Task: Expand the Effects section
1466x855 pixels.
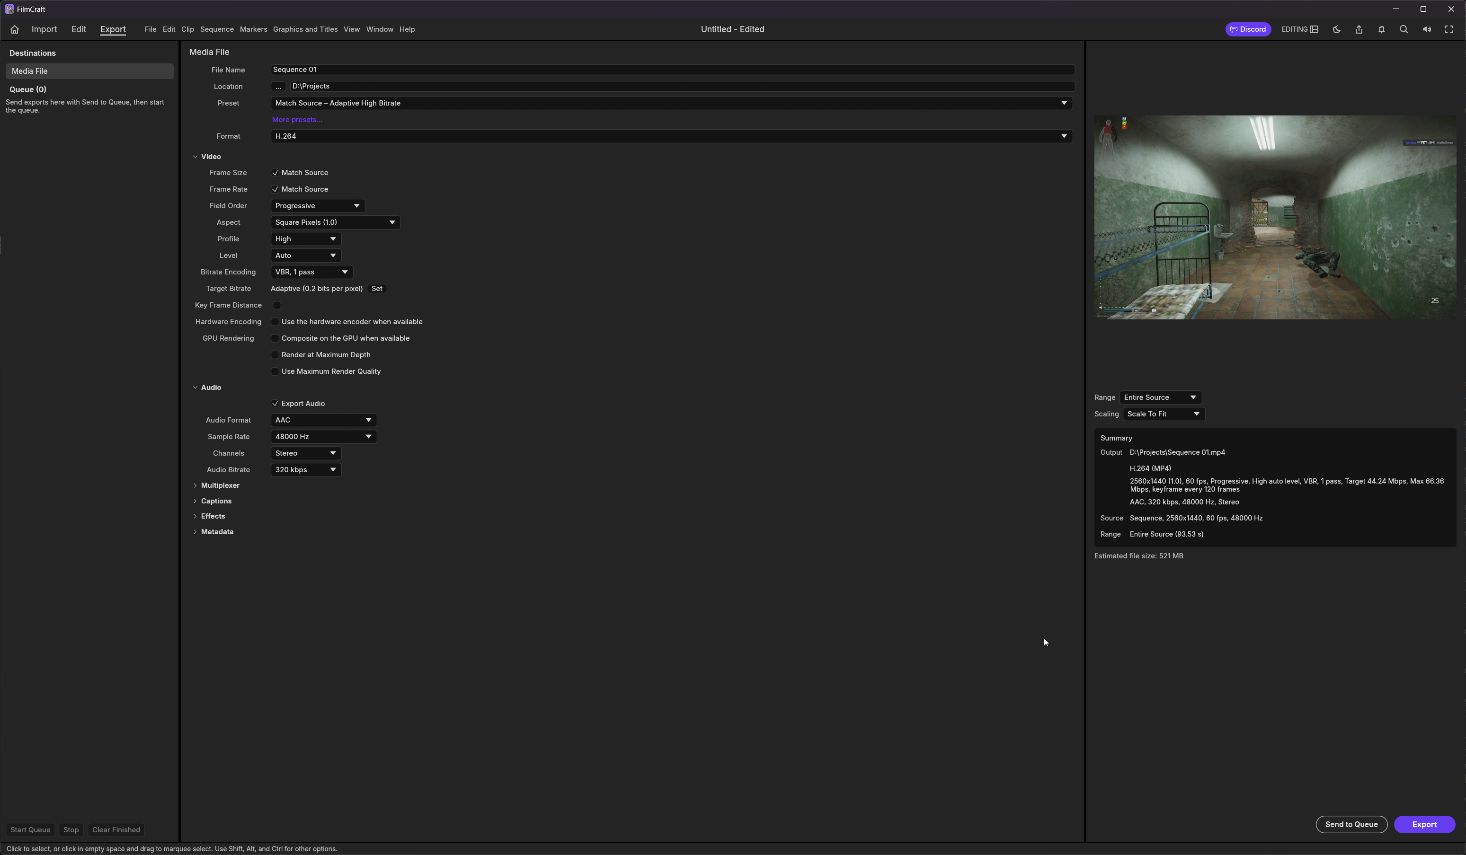Action: pos(195,516)
